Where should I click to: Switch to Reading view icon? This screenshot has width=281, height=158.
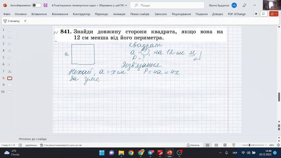tap(225, 145)
